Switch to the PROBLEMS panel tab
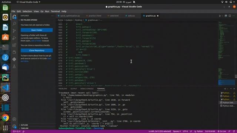Screen dimensions: 237x133 63,89
